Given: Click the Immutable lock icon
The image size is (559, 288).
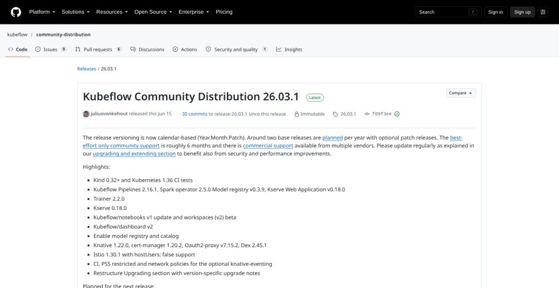Looking at the screenshot, I should 296,114.
